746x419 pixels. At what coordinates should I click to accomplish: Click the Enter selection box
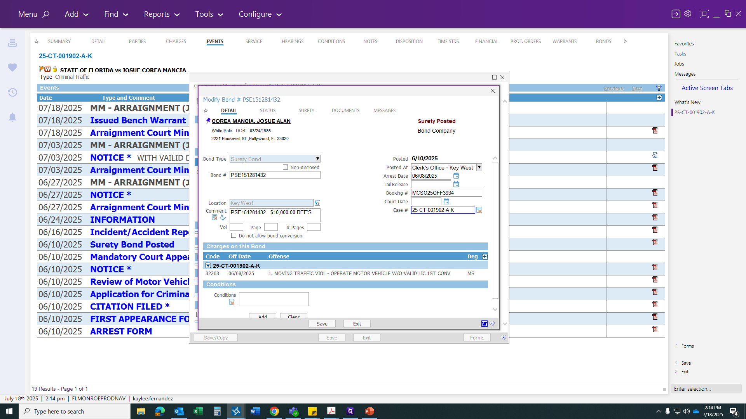pyautogui.click(x=706, y=389)
